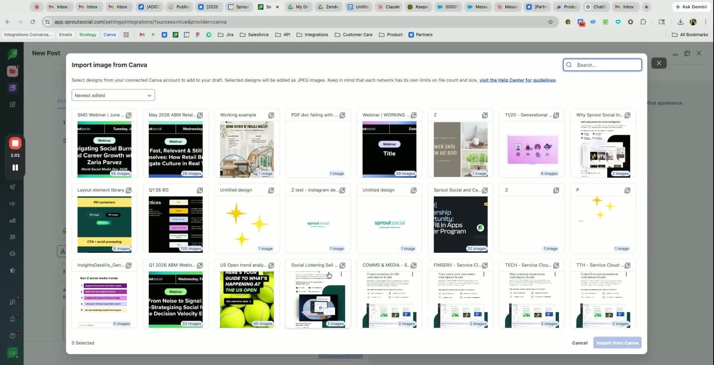Select the InsightsDataVis Gen Z thumbnail
The height and width of the screenshot is (365, 714).
pos(104,300)
